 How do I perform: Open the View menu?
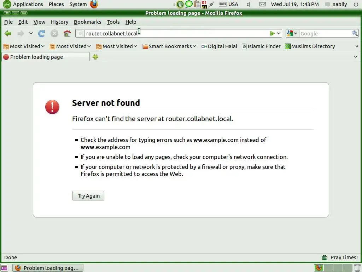39,22
